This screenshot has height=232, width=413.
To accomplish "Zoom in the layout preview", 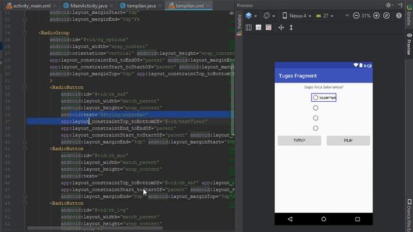I will pyautogui.click(x=376, y=15).
